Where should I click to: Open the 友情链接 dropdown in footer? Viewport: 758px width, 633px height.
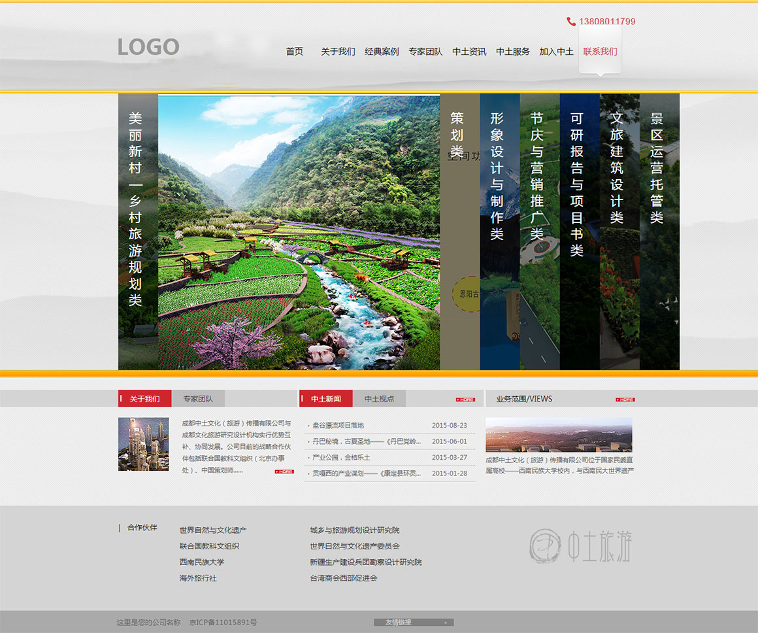tap(414, 622)
